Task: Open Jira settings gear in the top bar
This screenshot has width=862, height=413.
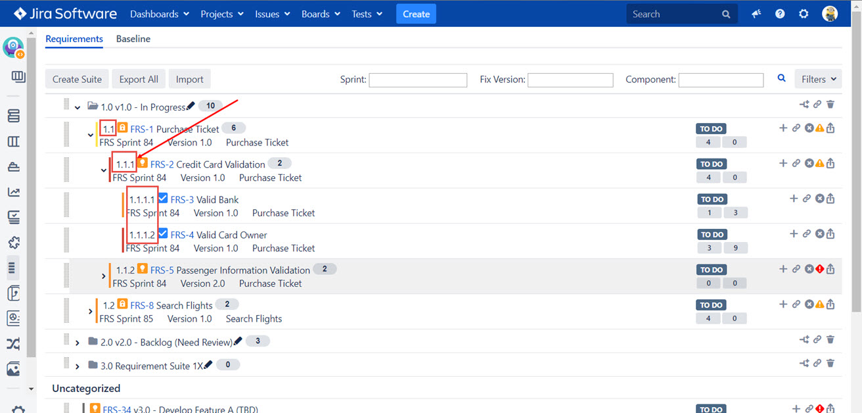Action: click(804, 14)
